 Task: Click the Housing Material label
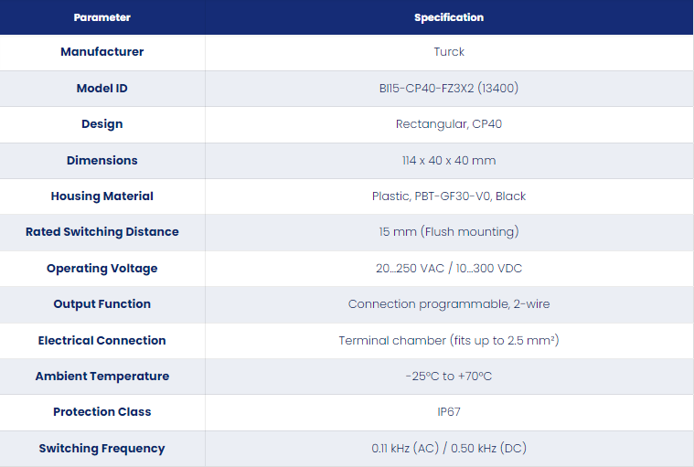coord(101,196)
